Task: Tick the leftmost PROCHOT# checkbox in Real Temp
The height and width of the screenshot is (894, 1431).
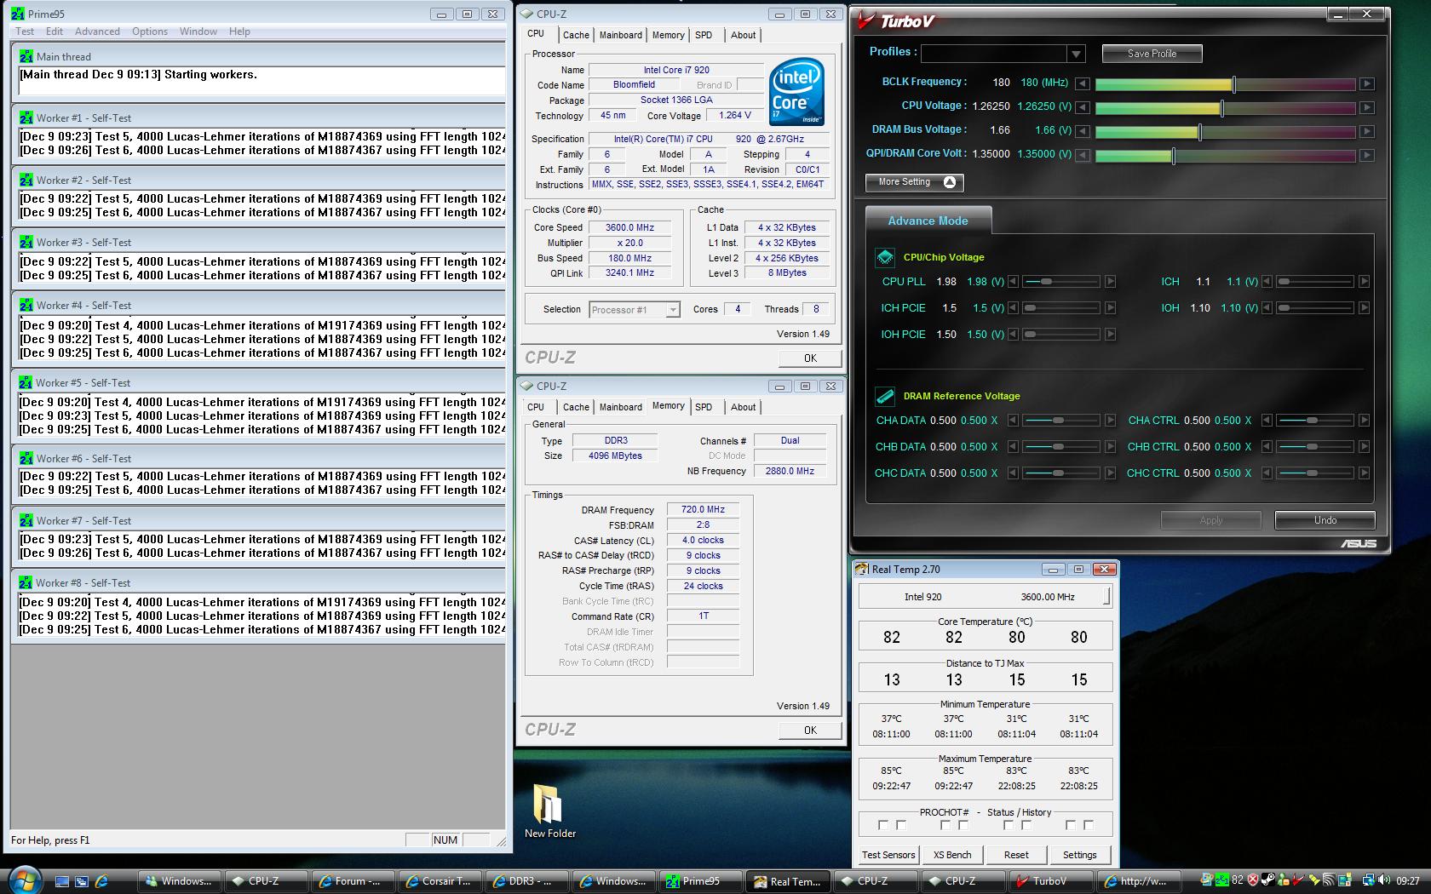Action: (882, 825)
